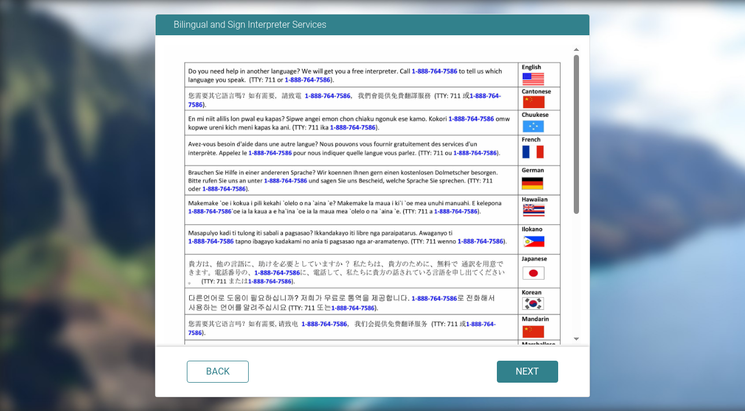Viewport: 745px width, 411px height.
Task: Click the Chuukese 'En mi niit alilis' paragraph
Action: tap(349, 123)
